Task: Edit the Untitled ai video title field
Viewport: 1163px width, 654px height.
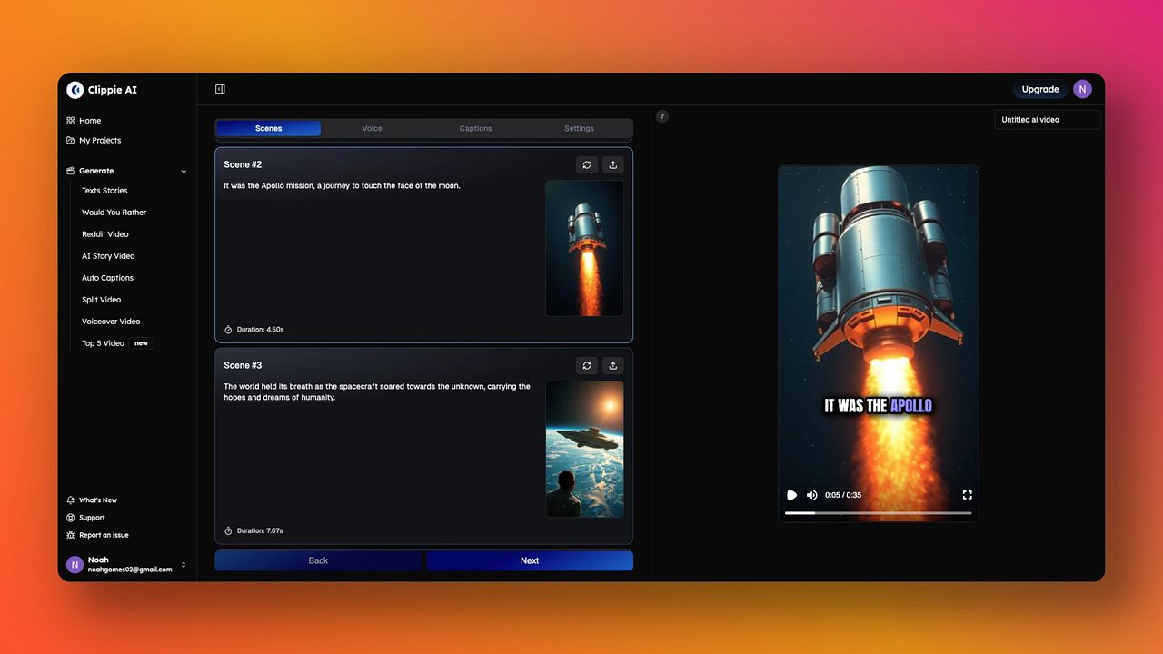Action: point(1048,120)
